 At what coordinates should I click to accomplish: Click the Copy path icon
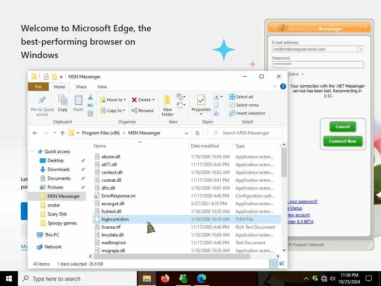90,105
